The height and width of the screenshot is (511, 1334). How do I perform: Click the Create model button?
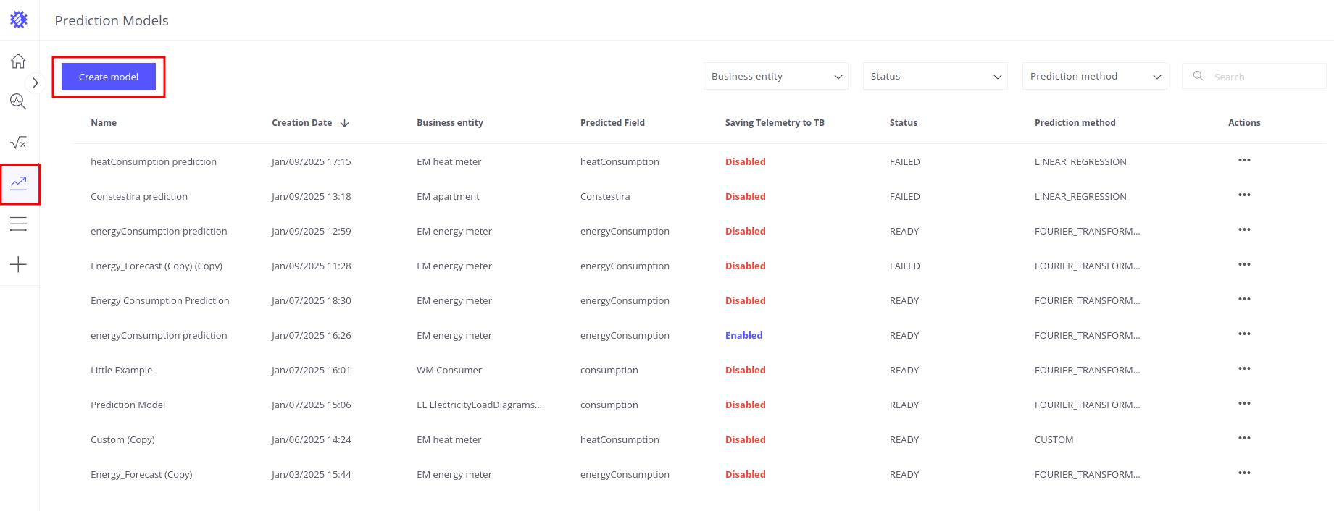click(109, 77)
